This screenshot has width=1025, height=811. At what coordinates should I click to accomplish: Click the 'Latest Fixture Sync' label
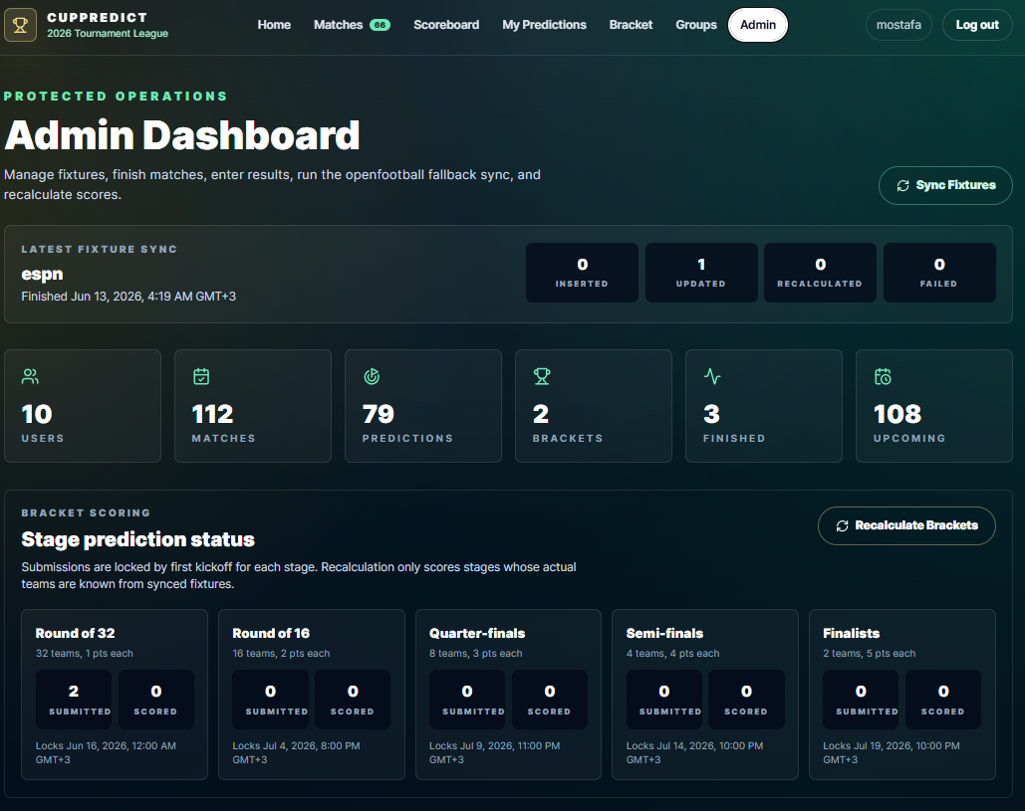tap(100, 250)
